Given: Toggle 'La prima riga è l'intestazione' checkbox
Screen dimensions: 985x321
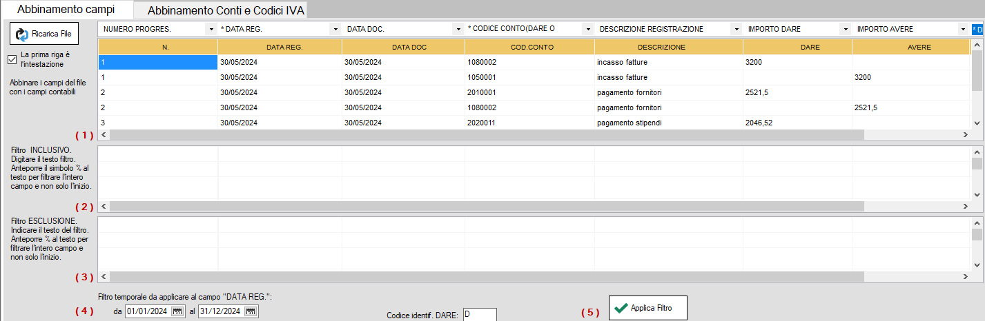Looking at the screenshot, I should click(x=12, y=59).
